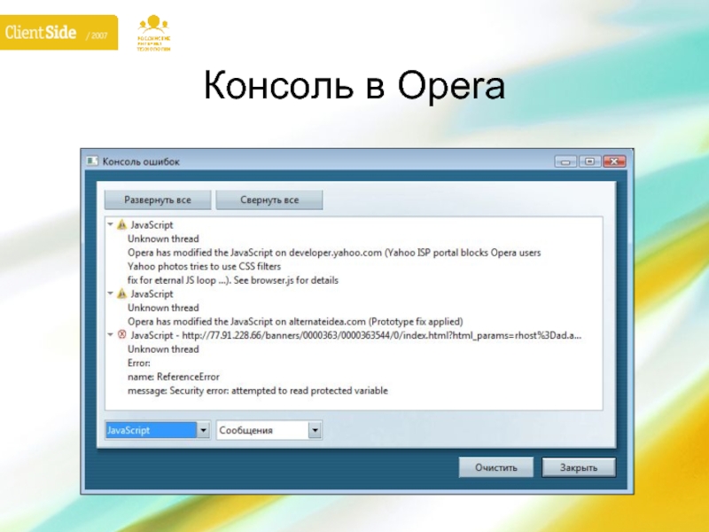This screenshot has height=532, width=709.
Task: Open the JavaScript source filter dropdown arrow
Action: [204, 430]
